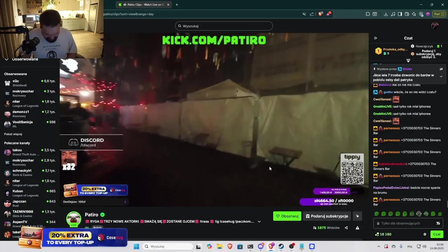Insert the heart-eyes green emote
Screen dimensions: 448x252
(x=391, y=214)
